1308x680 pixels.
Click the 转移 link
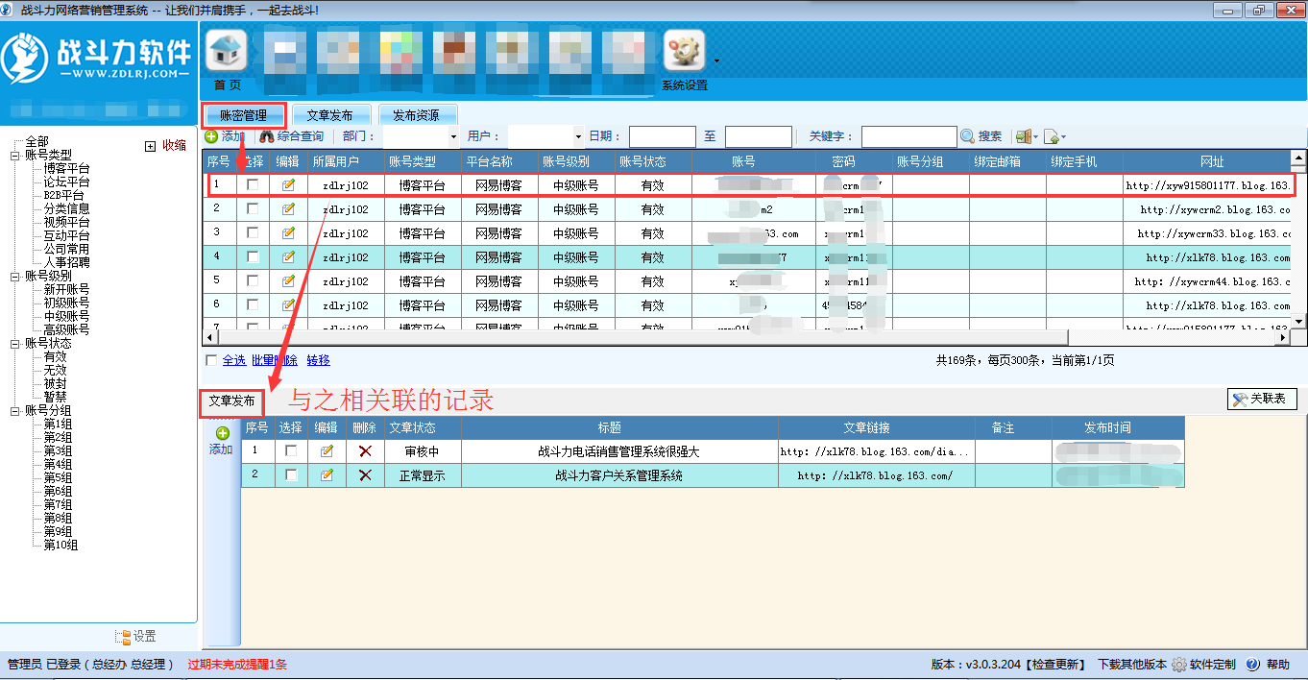click(319, 360)
